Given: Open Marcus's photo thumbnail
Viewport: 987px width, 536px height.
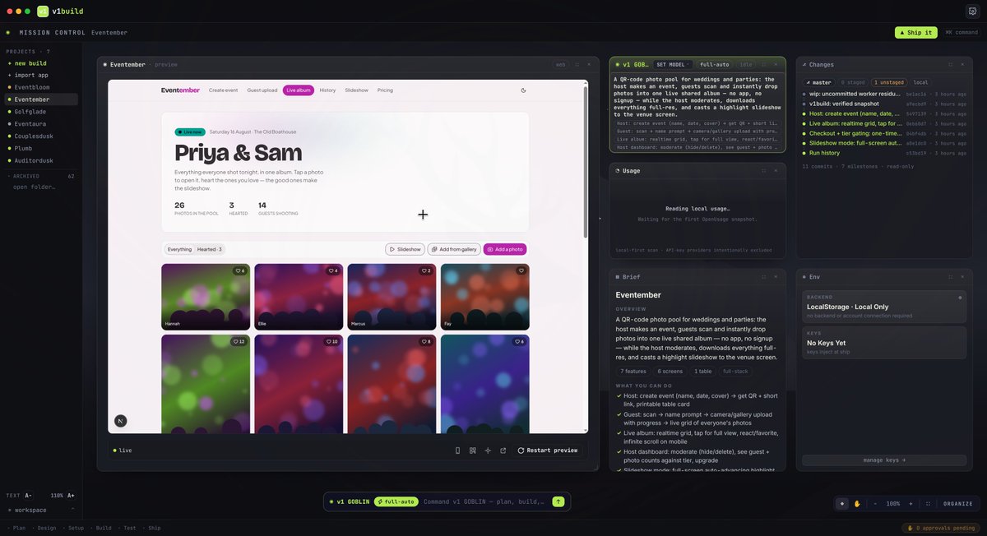Looking at the screenshot, I should pos(391,297).
